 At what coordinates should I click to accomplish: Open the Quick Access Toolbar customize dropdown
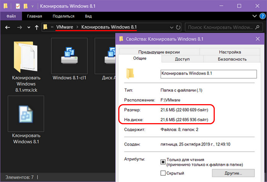32,6
